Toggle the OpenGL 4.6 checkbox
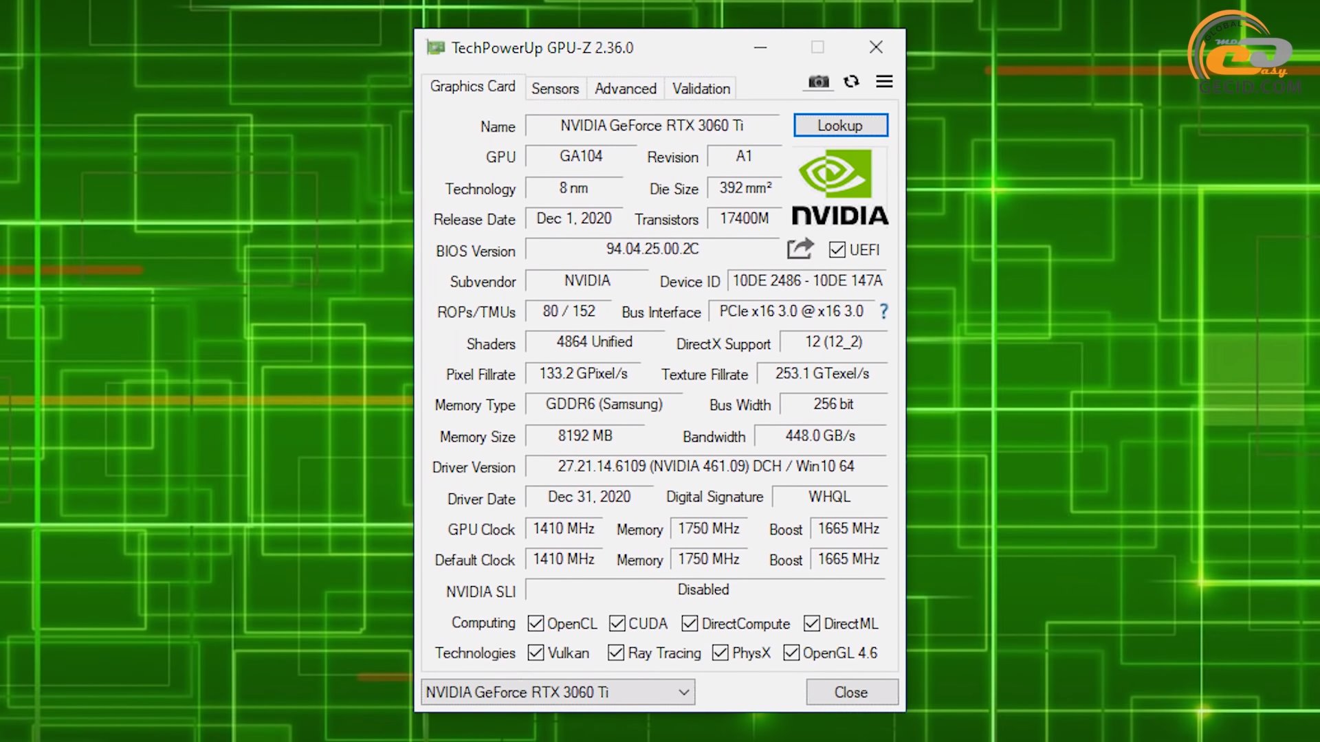 (x=791, y=653)
